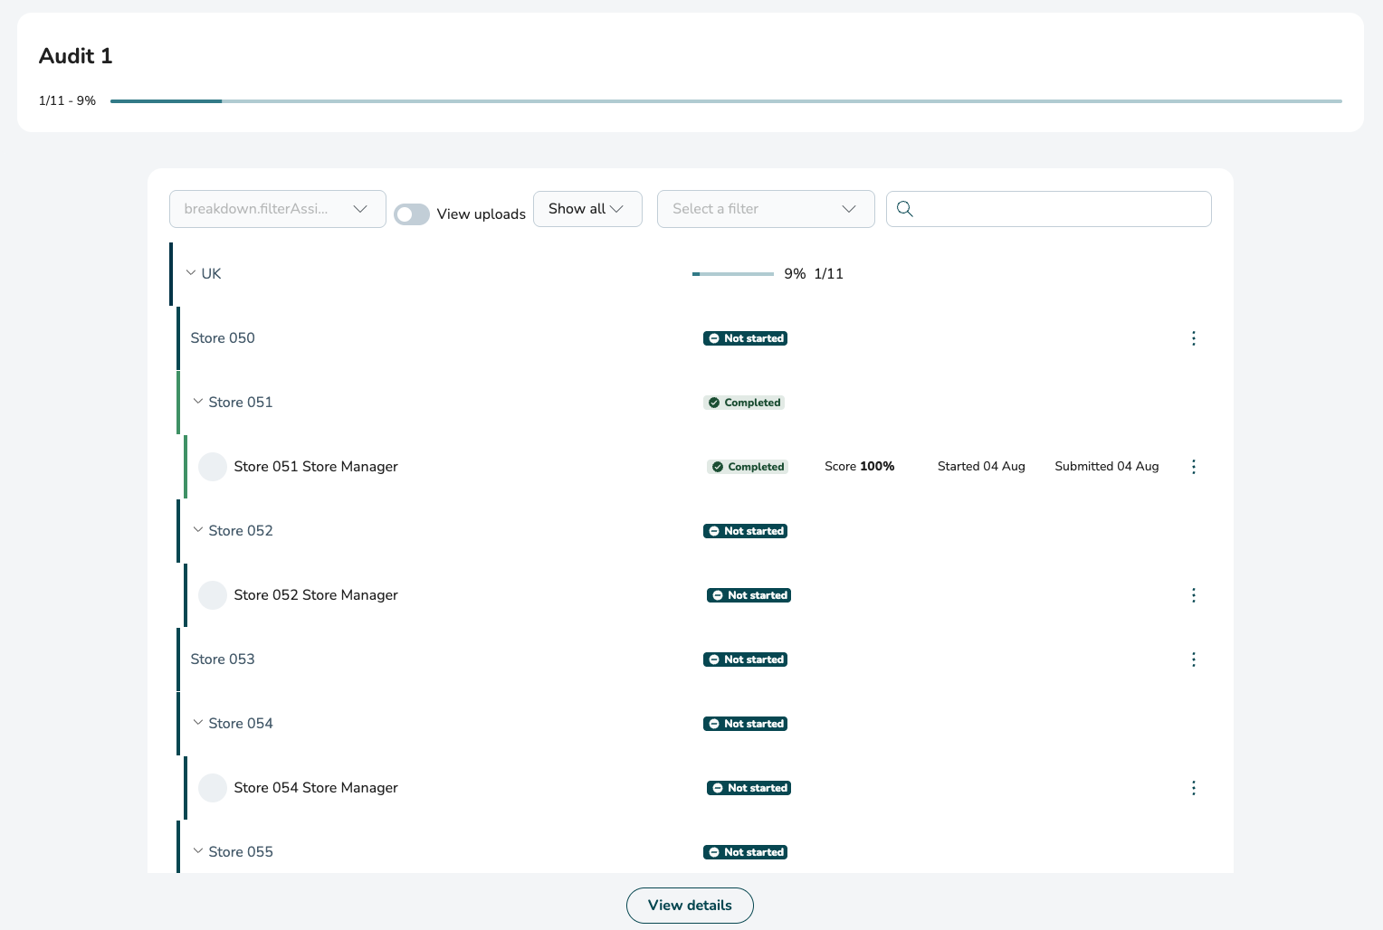Click the View details button

coord(690,906)
